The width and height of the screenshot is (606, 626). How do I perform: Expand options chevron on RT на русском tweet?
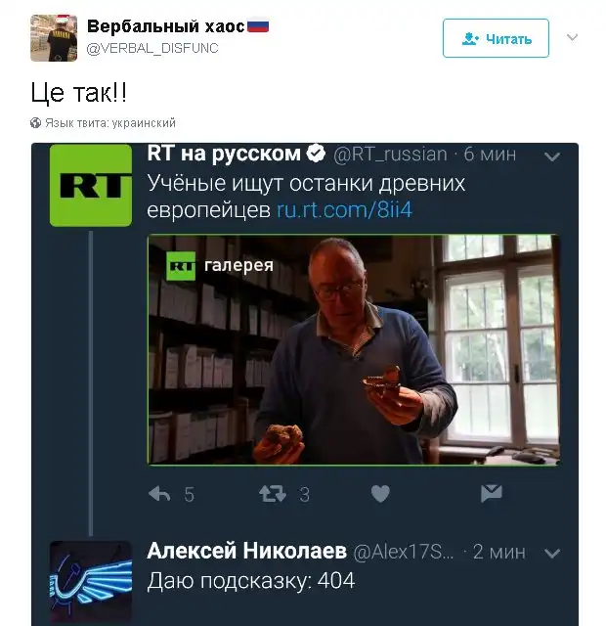(552, 156)
